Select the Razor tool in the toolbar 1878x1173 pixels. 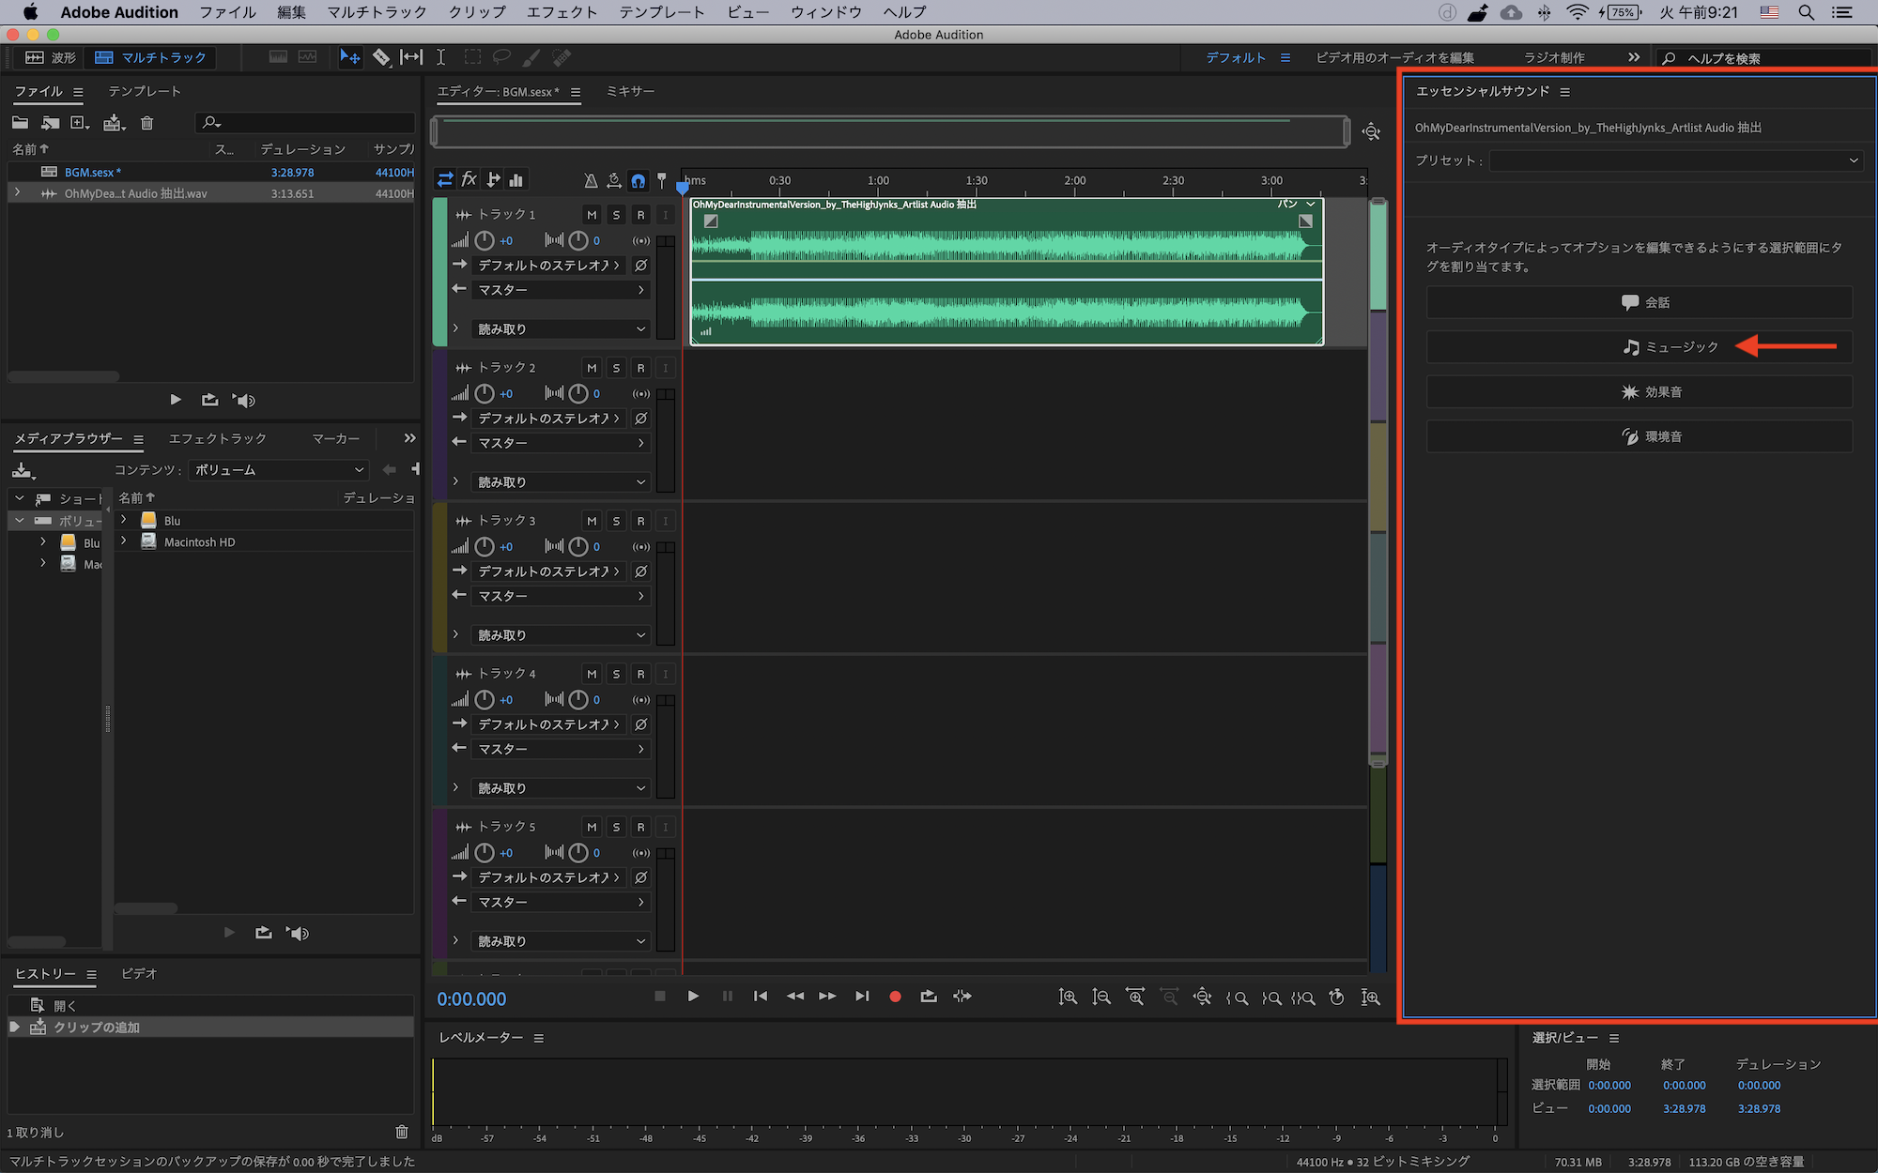tap(381, 57)
